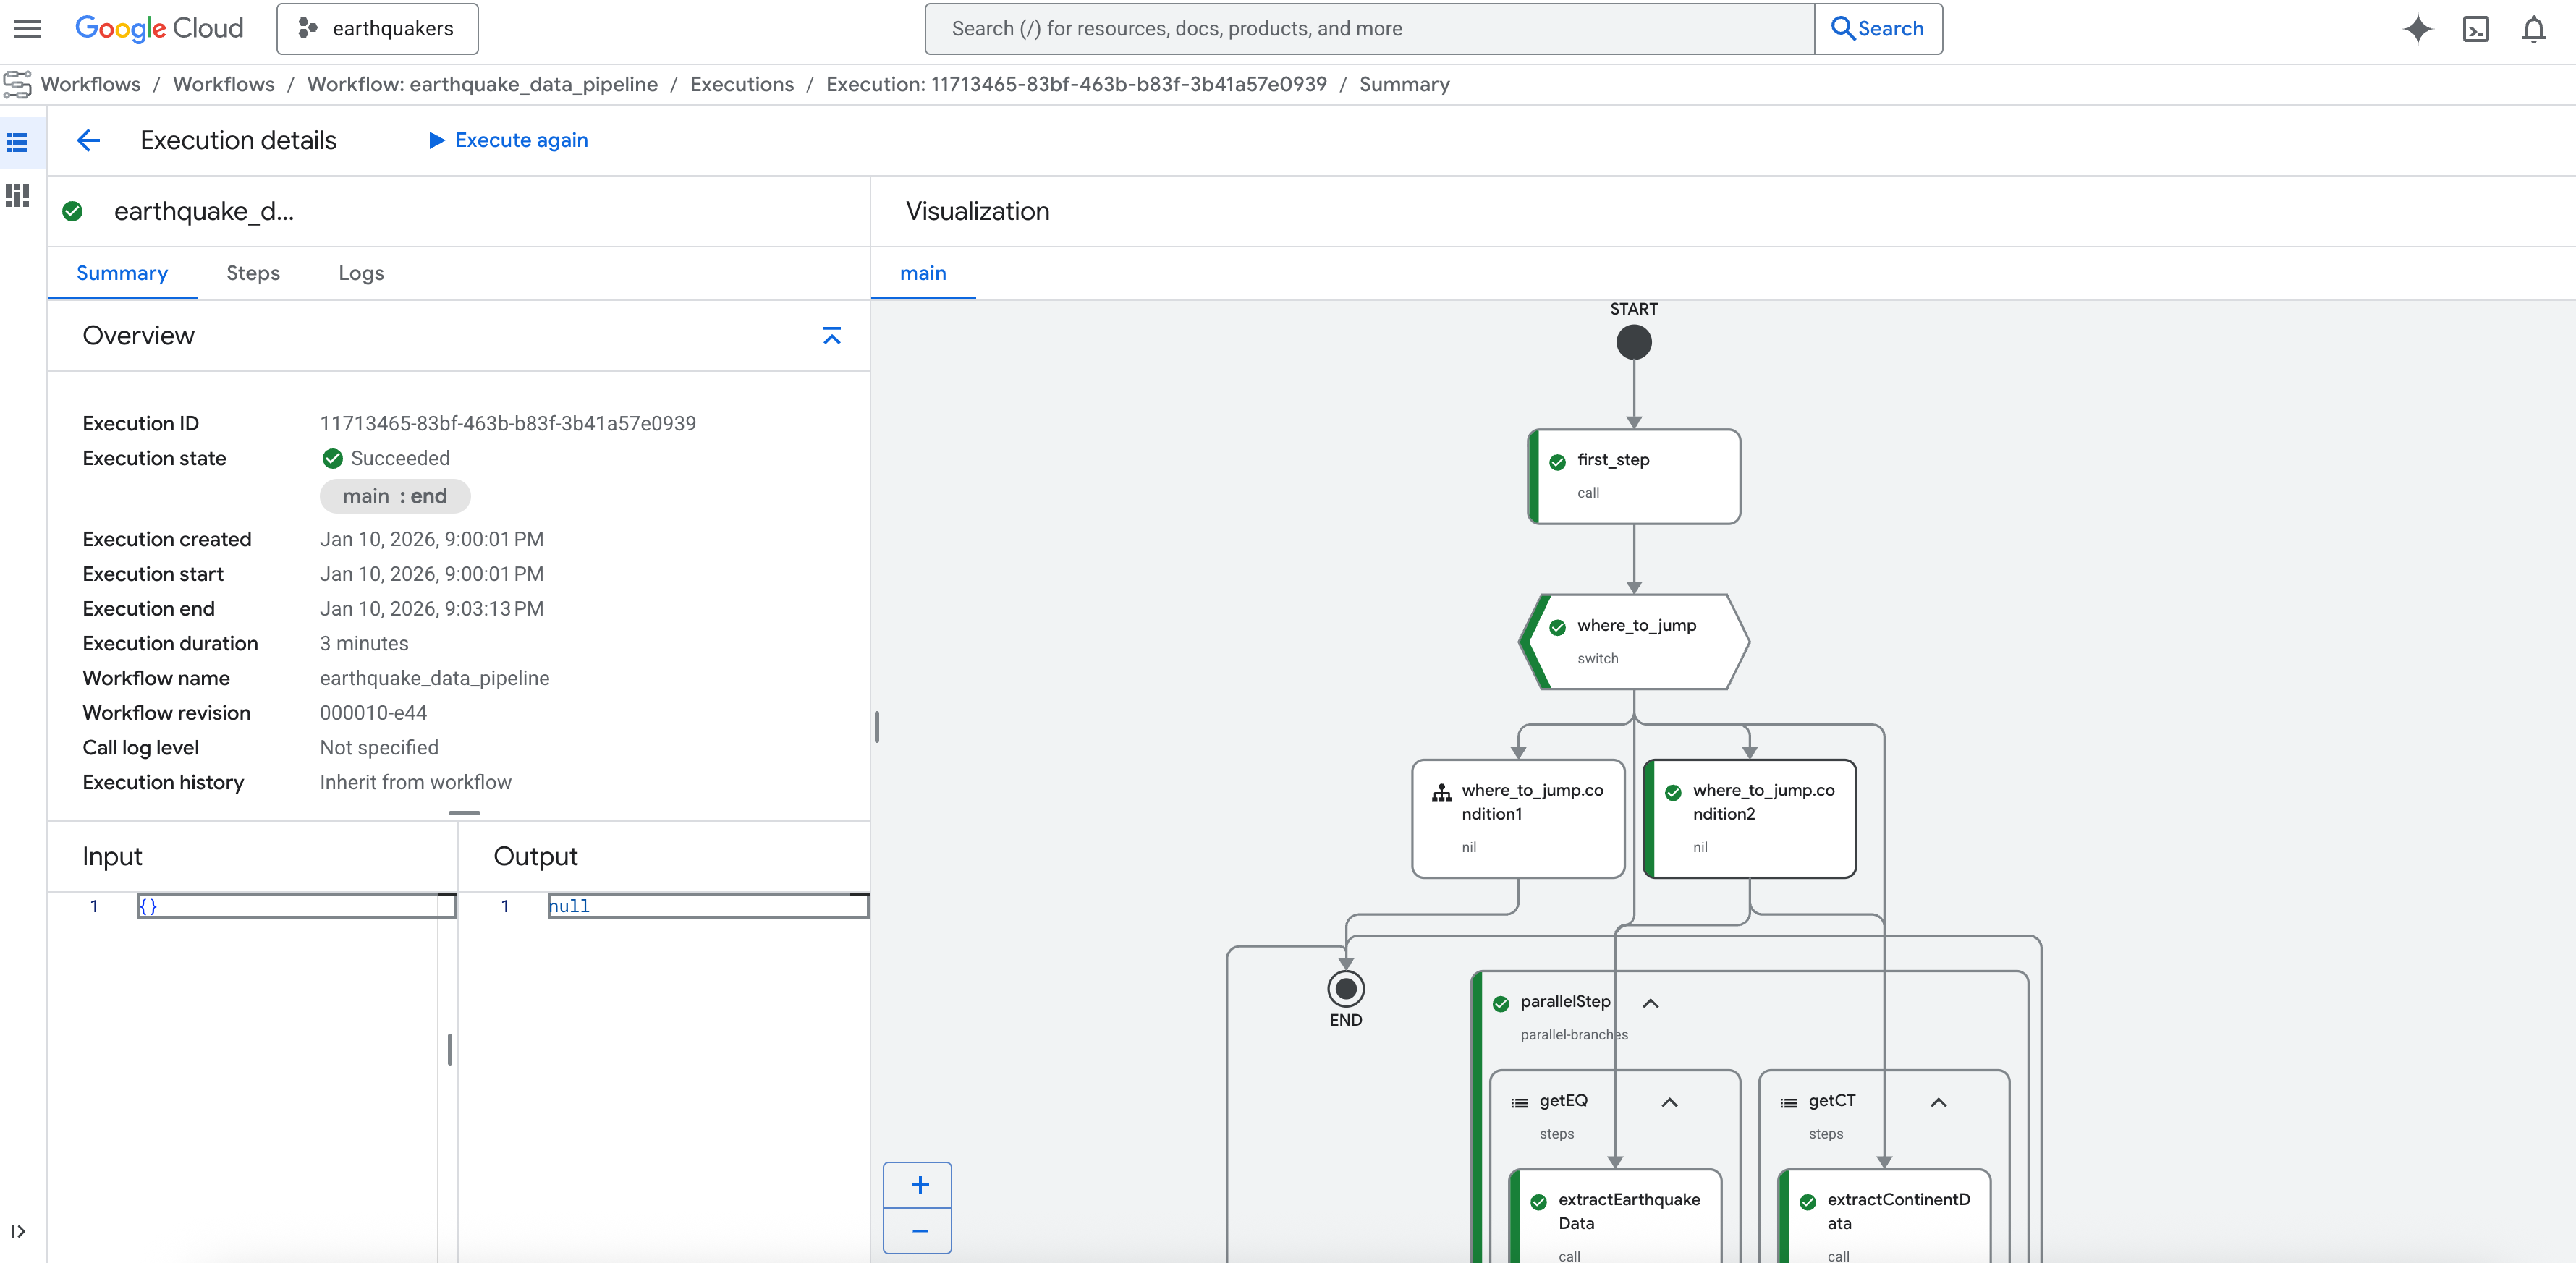
Task: Switch to the Logs tab
Action: pos(361,273)
